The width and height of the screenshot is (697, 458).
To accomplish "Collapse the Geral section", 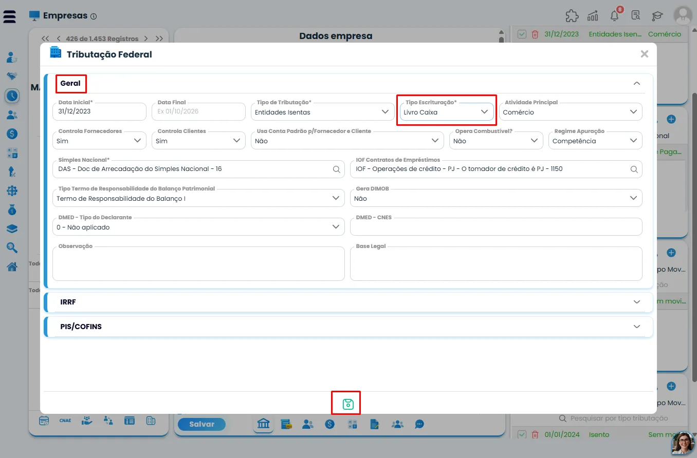I will pos(637,83).
